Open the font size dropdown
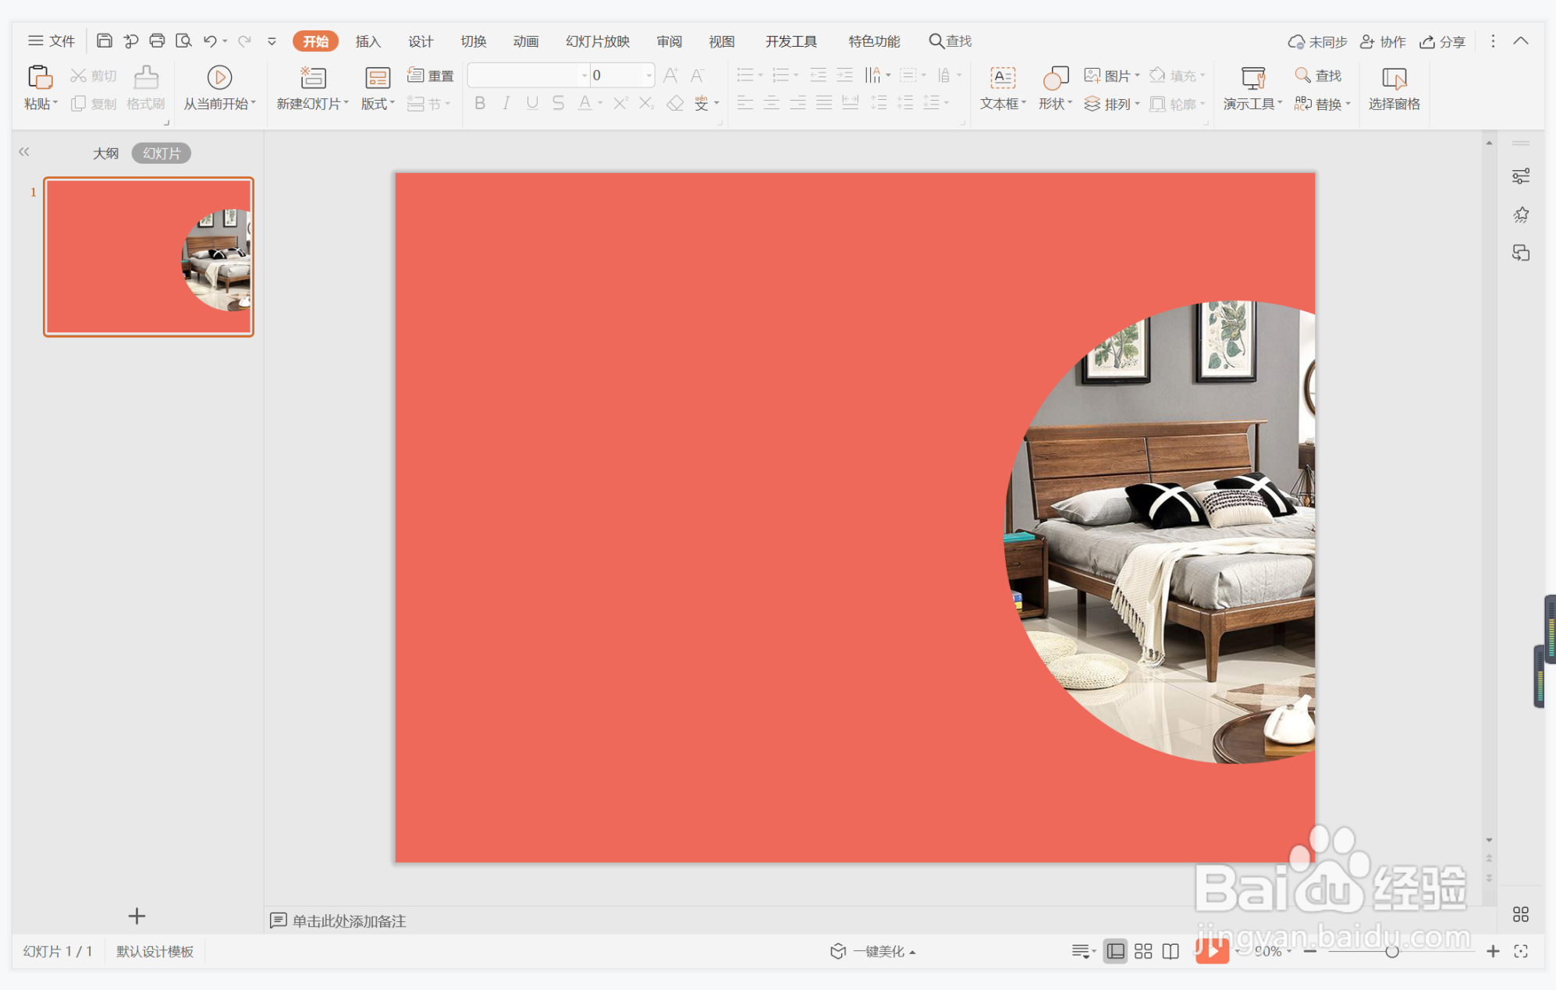1556x990 pixels. tap(648, 76)
